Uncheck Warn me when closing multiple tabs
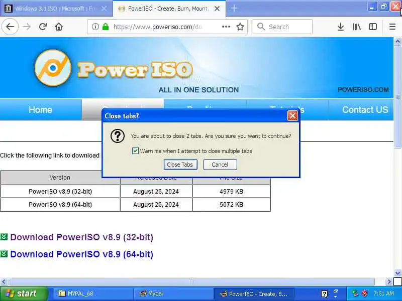This screenshot has height=301, width=402. 135,151
